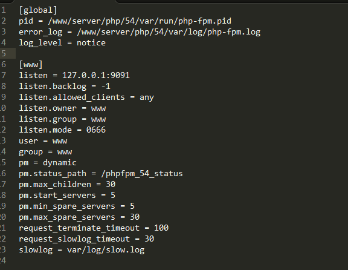The image size is (348, 270).
Task: Click the pm.max_spare_servers = 30 line
Action: 79,217
